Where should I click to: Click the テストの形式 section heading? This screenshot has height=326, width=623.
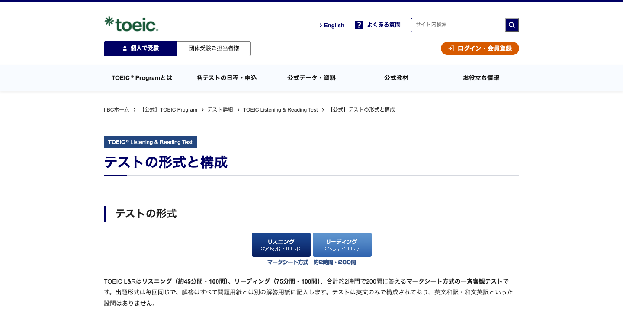coord(146,214)
